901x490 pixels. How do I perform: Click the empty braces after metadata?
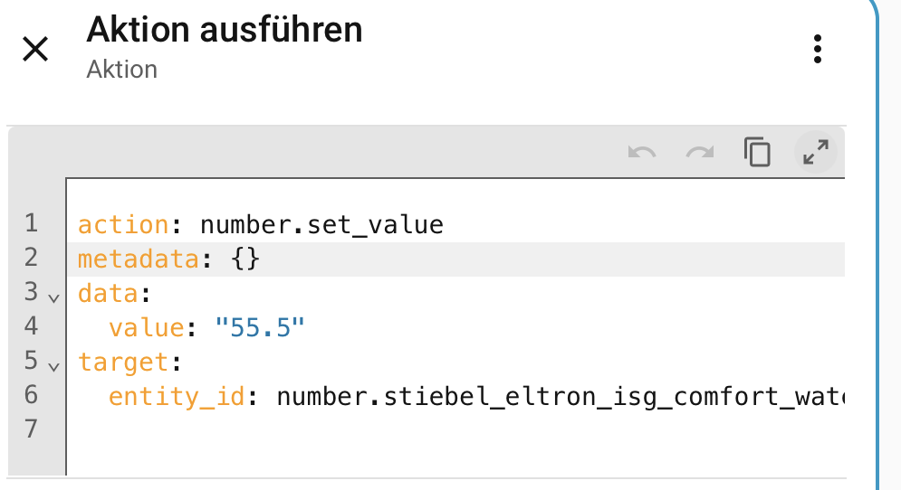coord(244,259)
